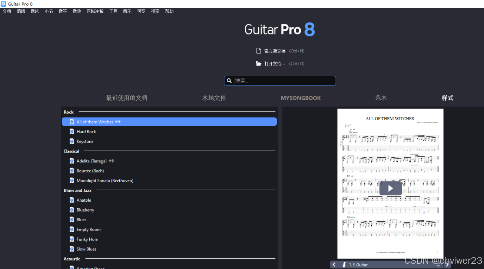Click the new document page icon

pos(259,51)
